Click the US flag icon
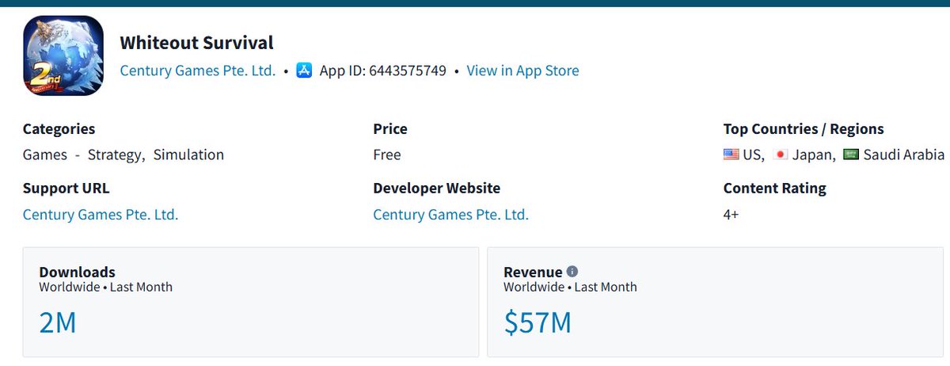This screenshot has width=950, height=366. point(731,154)
